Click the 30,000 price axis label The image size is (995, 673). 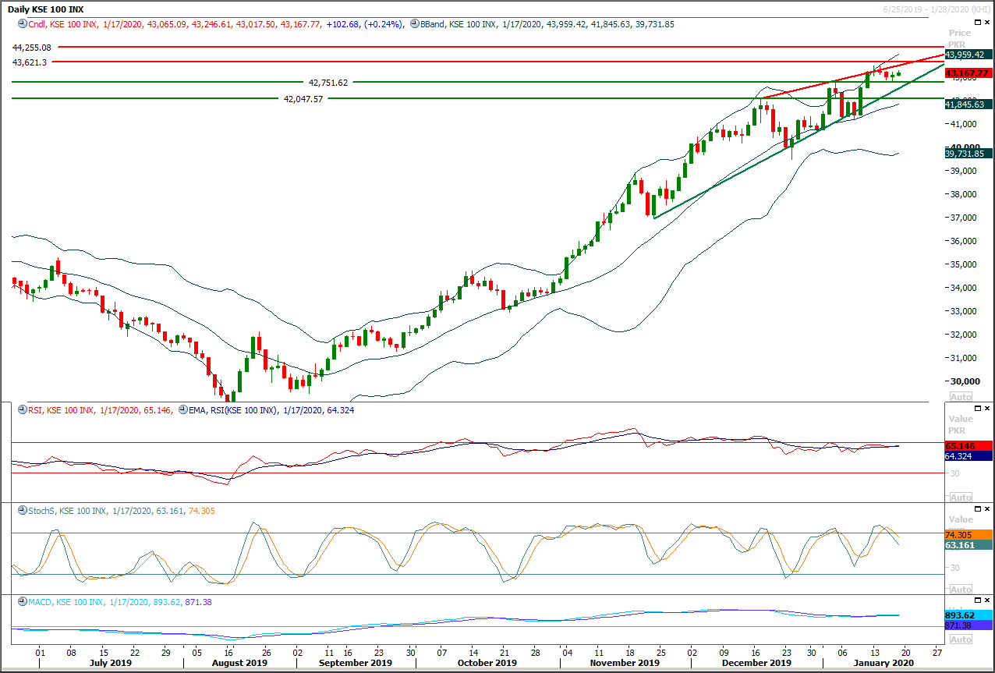click(x=965, y=381)
